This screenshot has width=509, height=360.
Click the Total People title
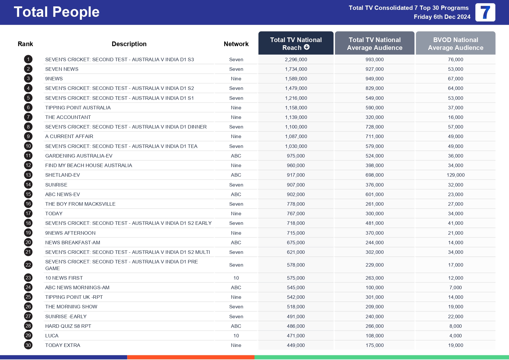pos(57,12)
